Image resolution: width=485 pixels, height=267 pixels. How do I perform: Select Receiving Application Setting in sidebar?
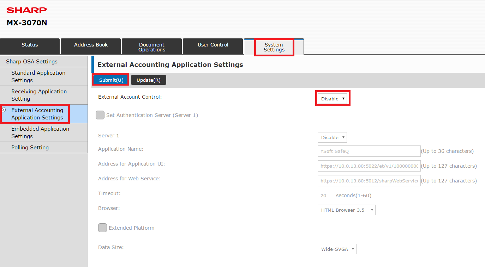coord(39,95)
